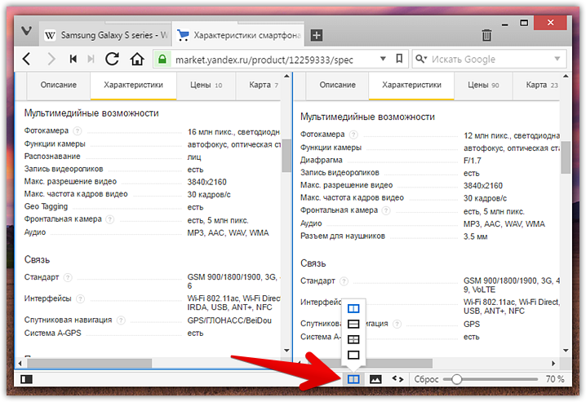Fast forward to next page
This screenshot has width=586, height=402.
(91, 59)
